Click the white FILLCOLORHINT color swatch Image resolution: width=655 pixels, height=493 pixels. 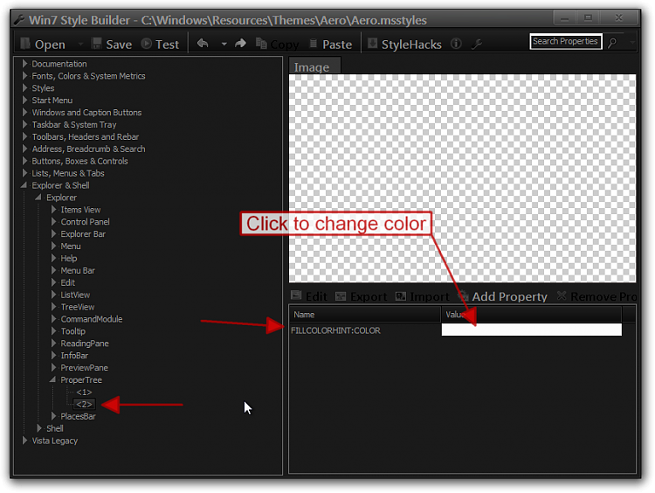(531, 330)
